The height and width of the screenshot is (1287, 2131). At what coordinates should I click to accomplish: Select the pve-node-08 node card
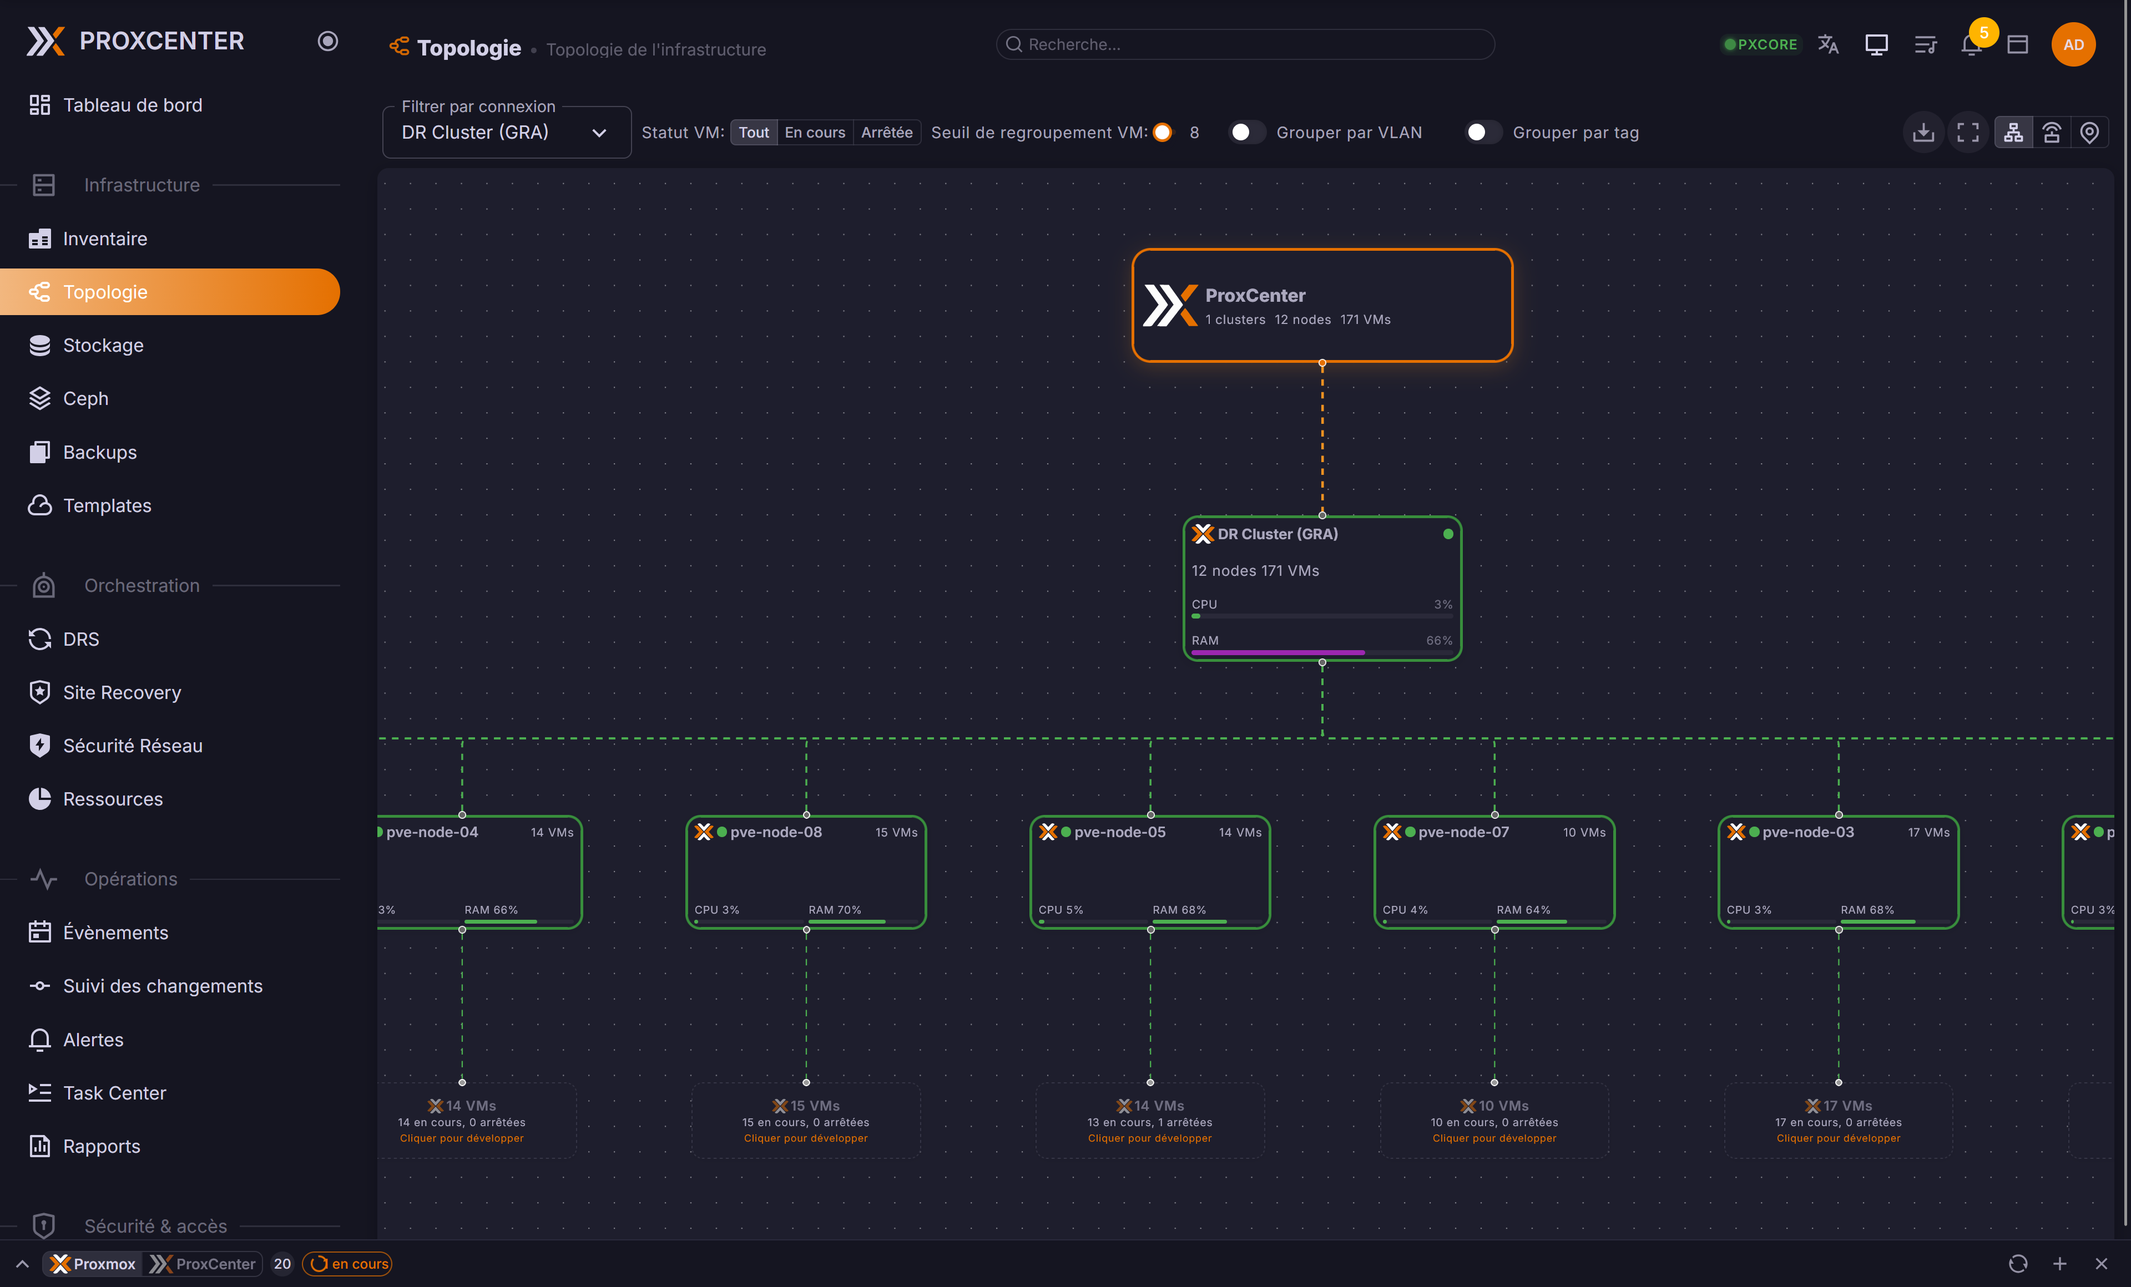point(806,872)
